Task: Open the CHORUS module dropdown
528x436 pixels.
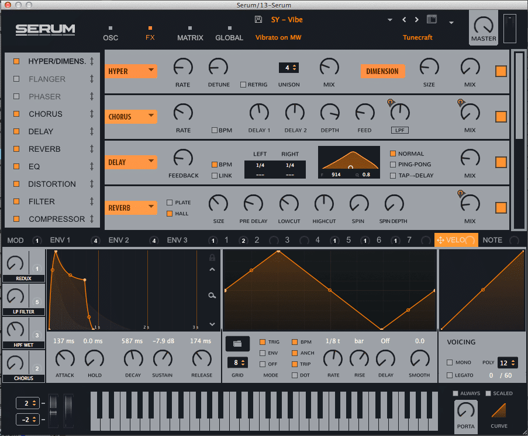Action: (x=130, y=117)
